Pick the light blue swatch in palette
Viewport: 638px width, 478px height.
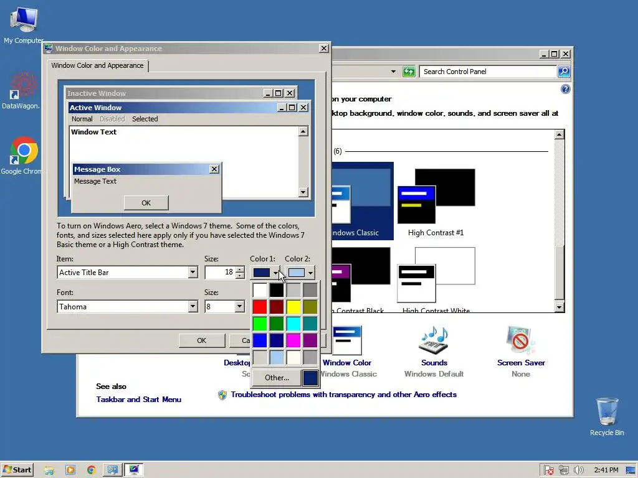tap(276, 357)
